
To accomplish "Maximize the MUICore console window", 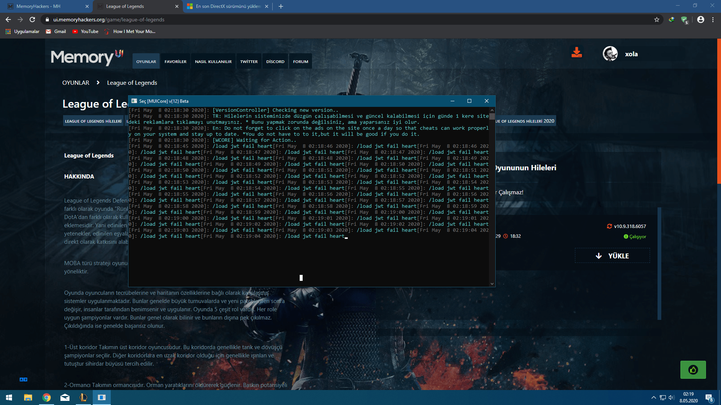I will click(x=469, y=101).
